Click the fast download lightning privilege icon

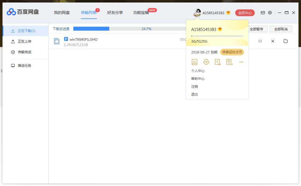[206, 62]
